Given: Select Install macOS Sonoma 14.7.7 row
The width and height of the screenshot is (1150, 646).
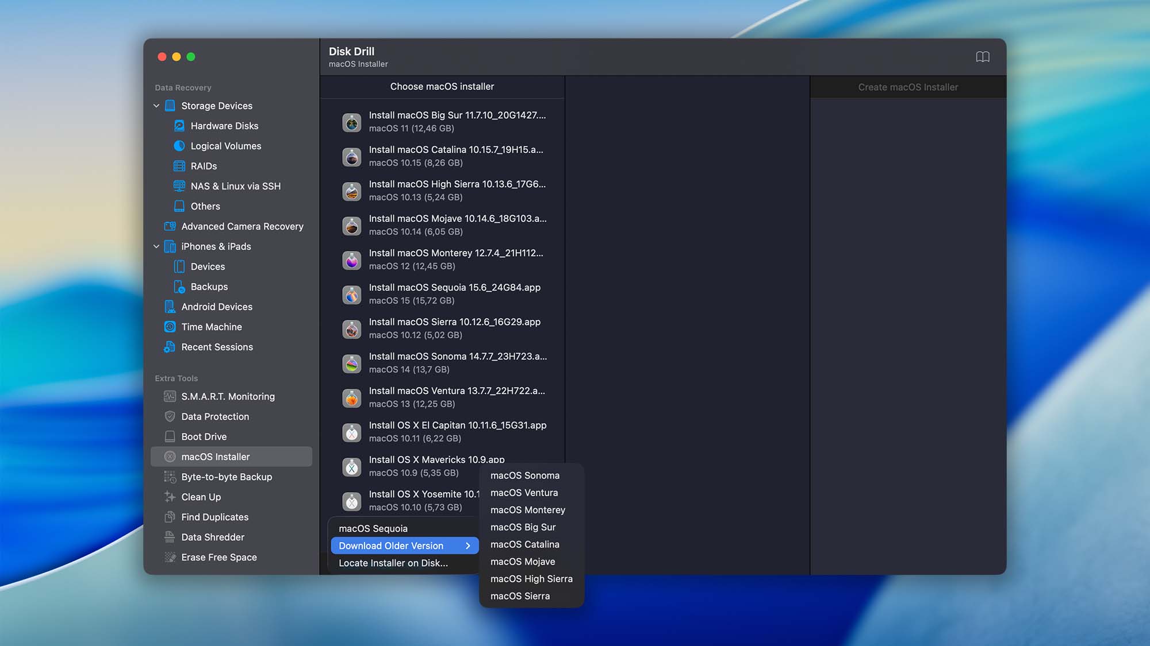Looking at the screenshot, I should (x=442, y=363).
